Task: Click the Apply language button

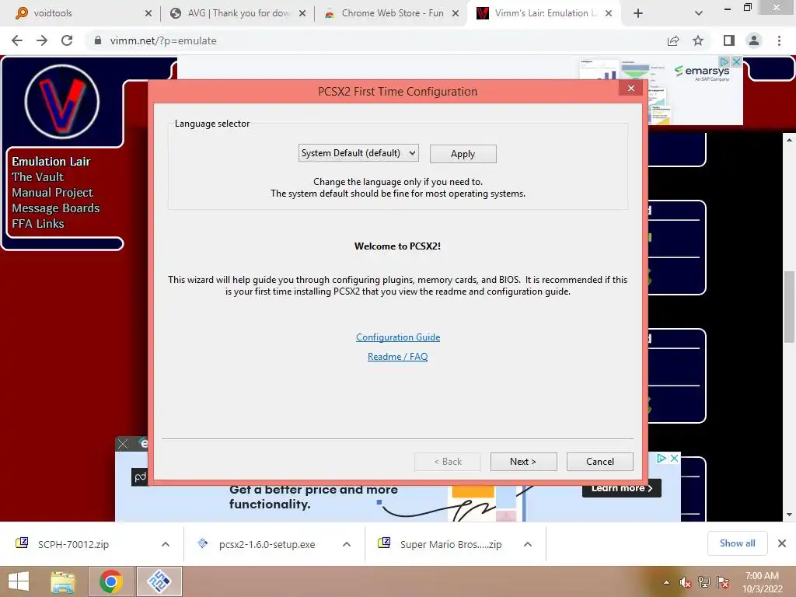Action: [463, 154]
